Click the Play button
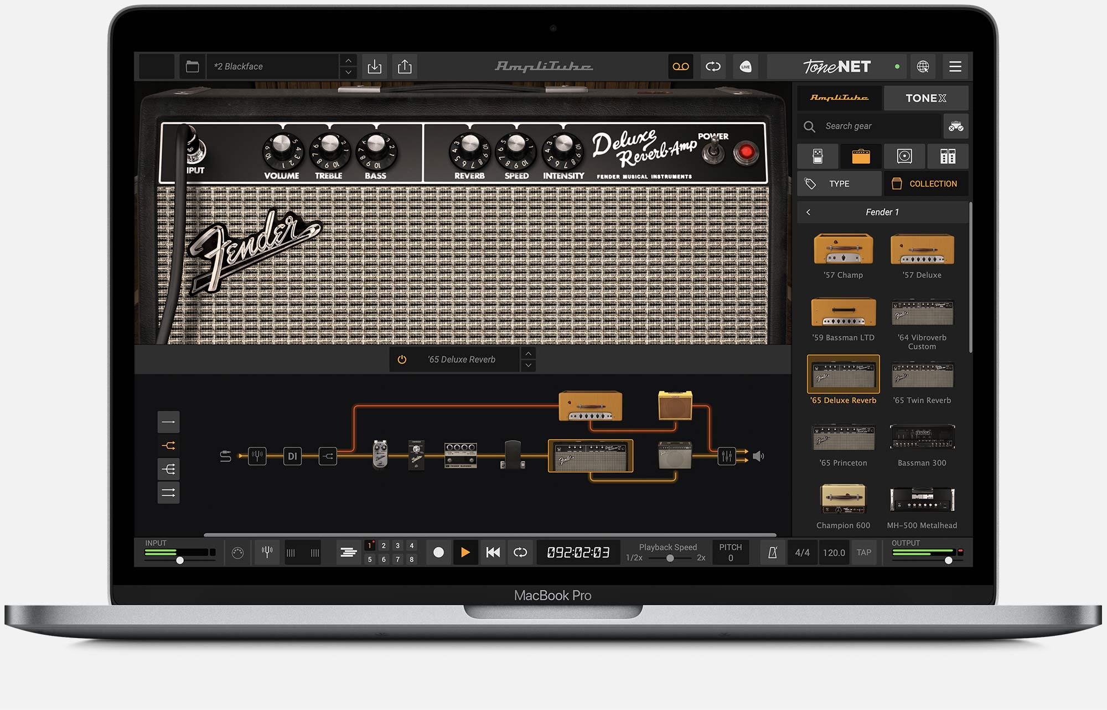 click(465, 552)
